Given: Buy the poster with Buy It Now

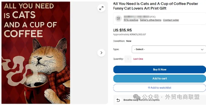Looking at the screenshot, I should [x=160, y=70].
